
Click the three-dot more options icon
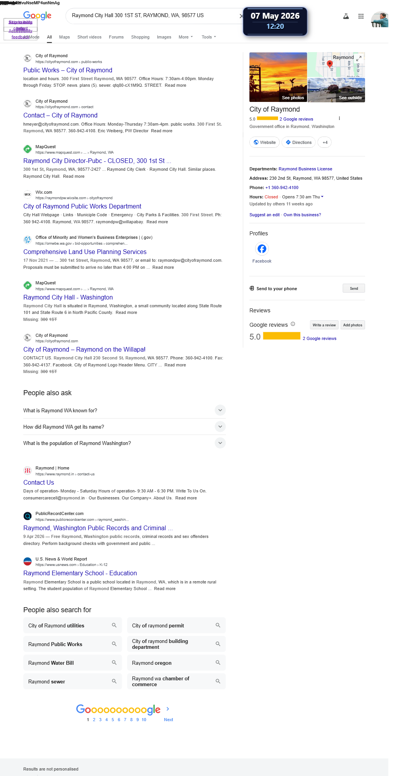[x=339, y=118]
